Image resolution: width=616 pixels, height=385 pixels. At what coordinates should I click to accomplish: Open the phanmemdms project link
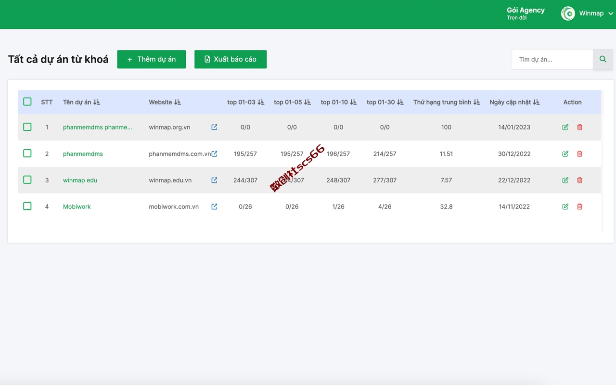click(x=83, y=154)
